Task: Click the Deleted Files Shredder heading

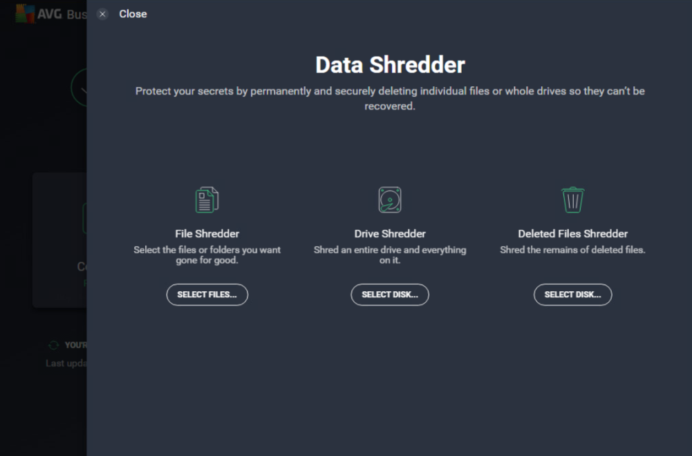Action: tap(572, 233)
